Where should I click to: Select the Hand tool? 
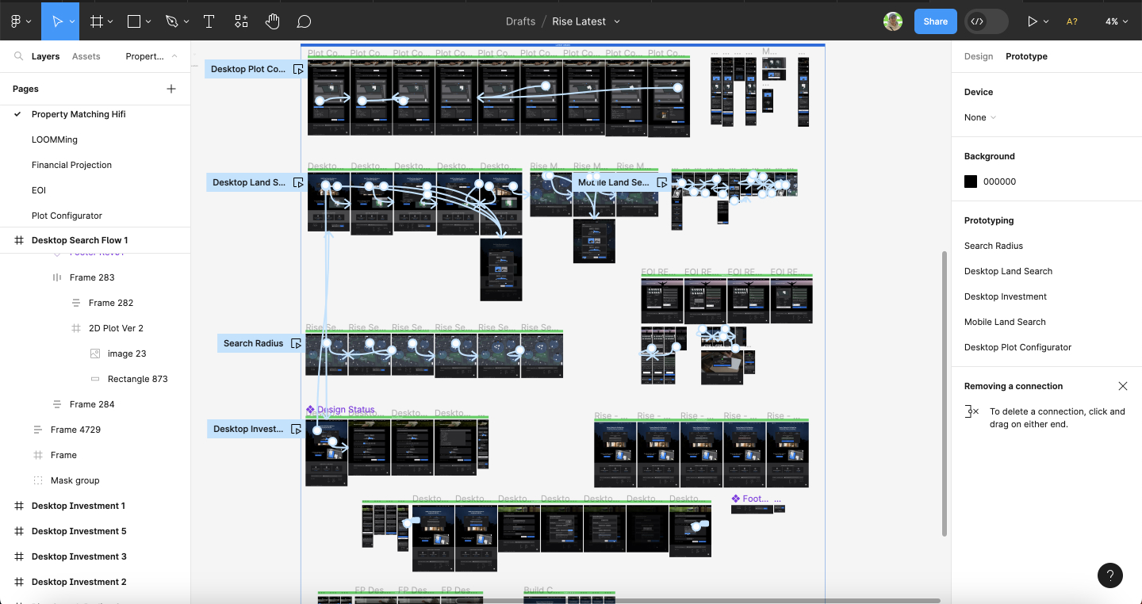coord(273,21)
